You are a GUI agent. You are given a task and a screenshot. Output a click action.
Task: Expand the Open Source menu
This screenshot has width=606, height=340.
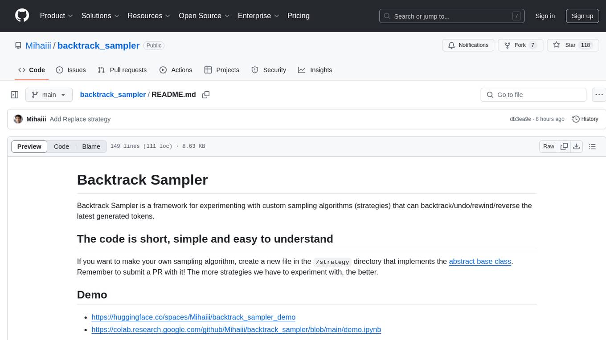tap(204, 16)
